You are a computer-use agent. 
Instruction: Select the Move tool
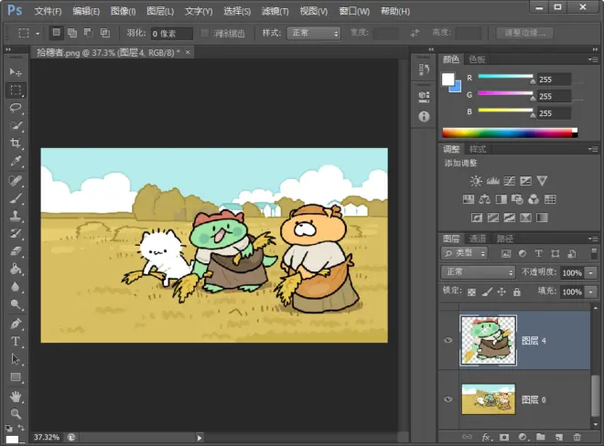(x=16, y=72)
